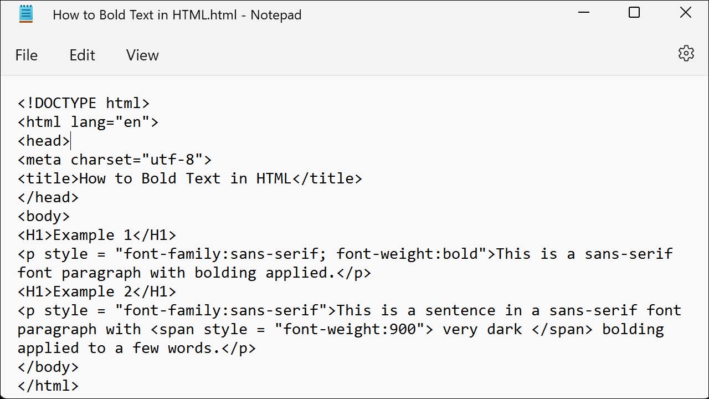The image size is (709, 399).
Task: Place cursor in the DOCTYPE html line
Action: [x=84, y=103]
